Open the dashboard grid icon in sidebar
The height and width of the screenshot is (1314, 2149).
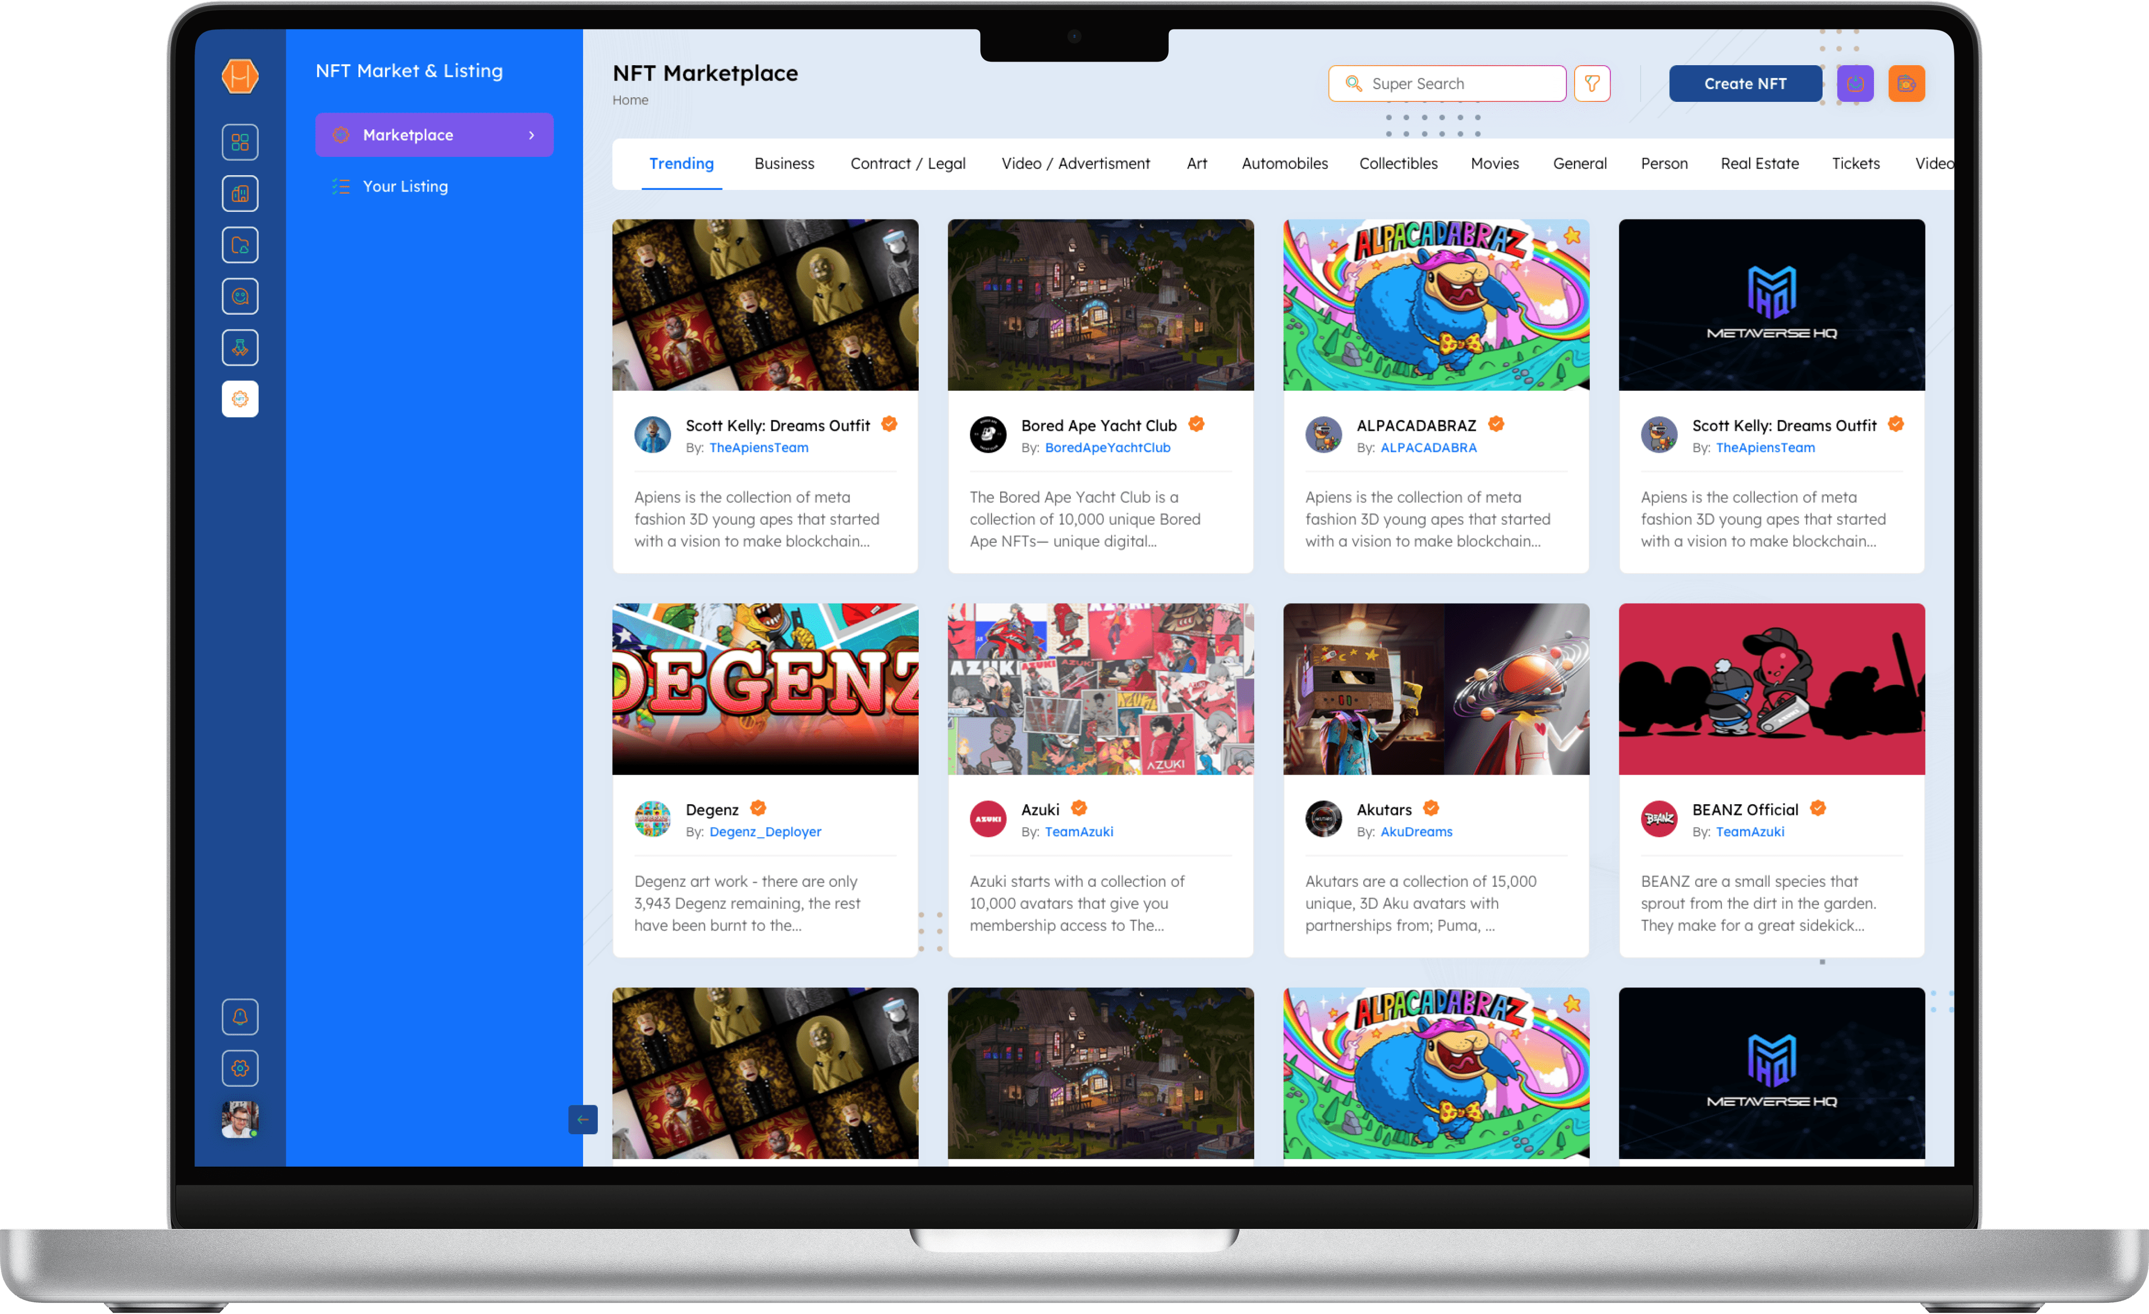tap(240, 142)
